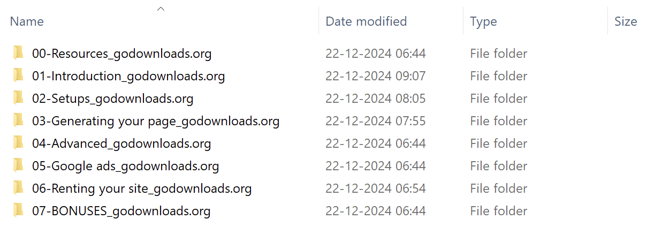Image resolution: width=670 pixels, height=242 pixels.
Task: Select the 00-Resources_godownloads.org folder name
Action: pos(121,54)
